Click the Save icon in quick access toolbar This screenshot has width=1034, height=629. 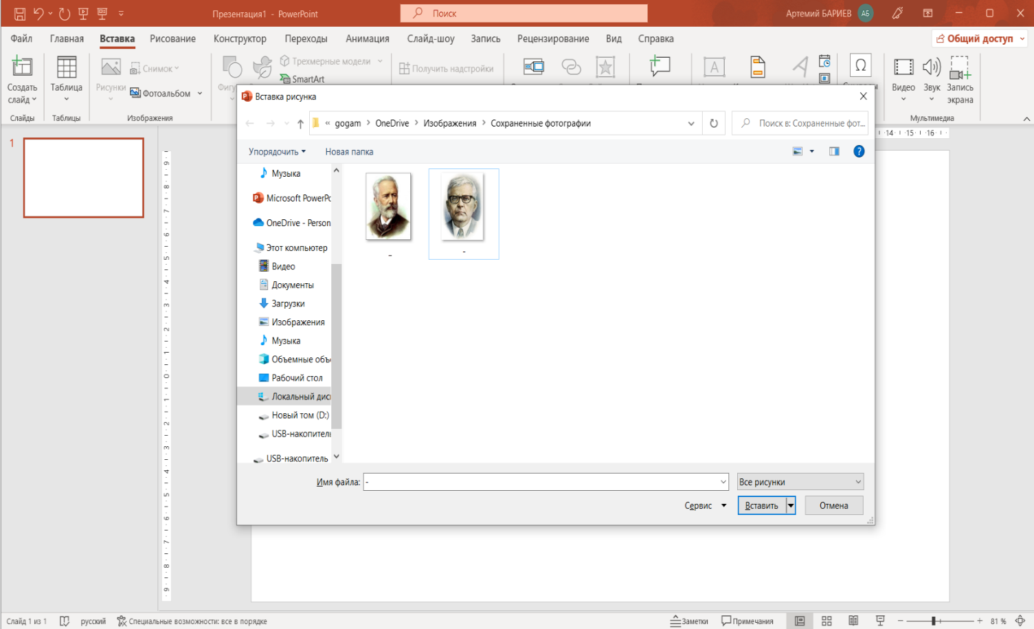coord(20,14)
